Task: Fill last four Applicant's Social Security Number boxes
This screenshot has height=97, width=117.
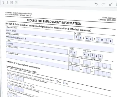Action: [103, 65]
